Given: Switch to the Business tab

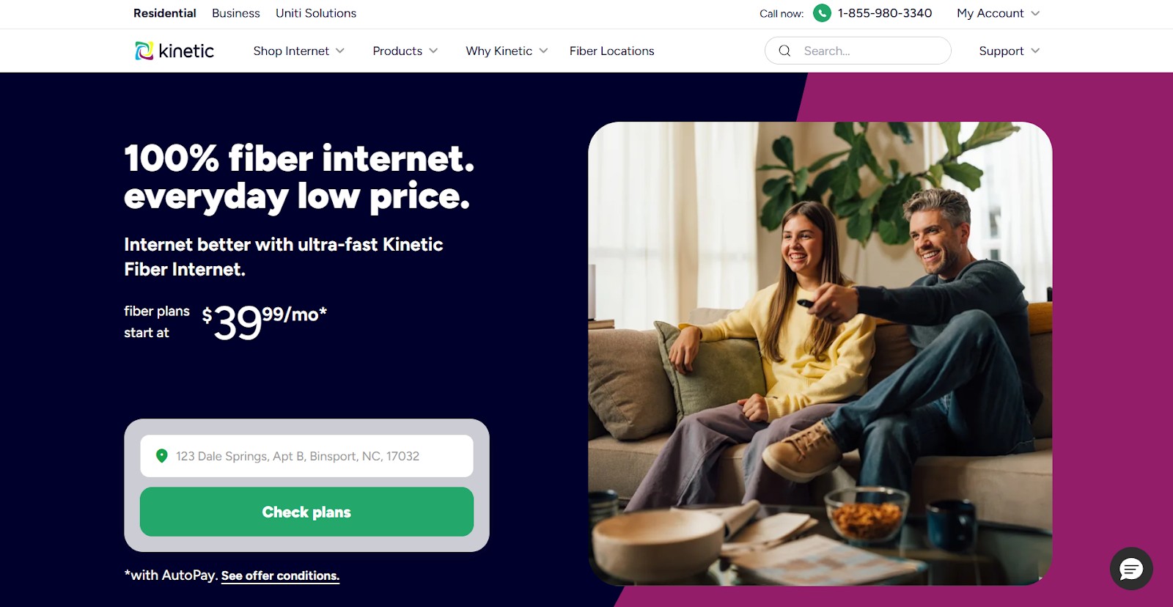Looking at the screenshot, I should tap(236, 13).
